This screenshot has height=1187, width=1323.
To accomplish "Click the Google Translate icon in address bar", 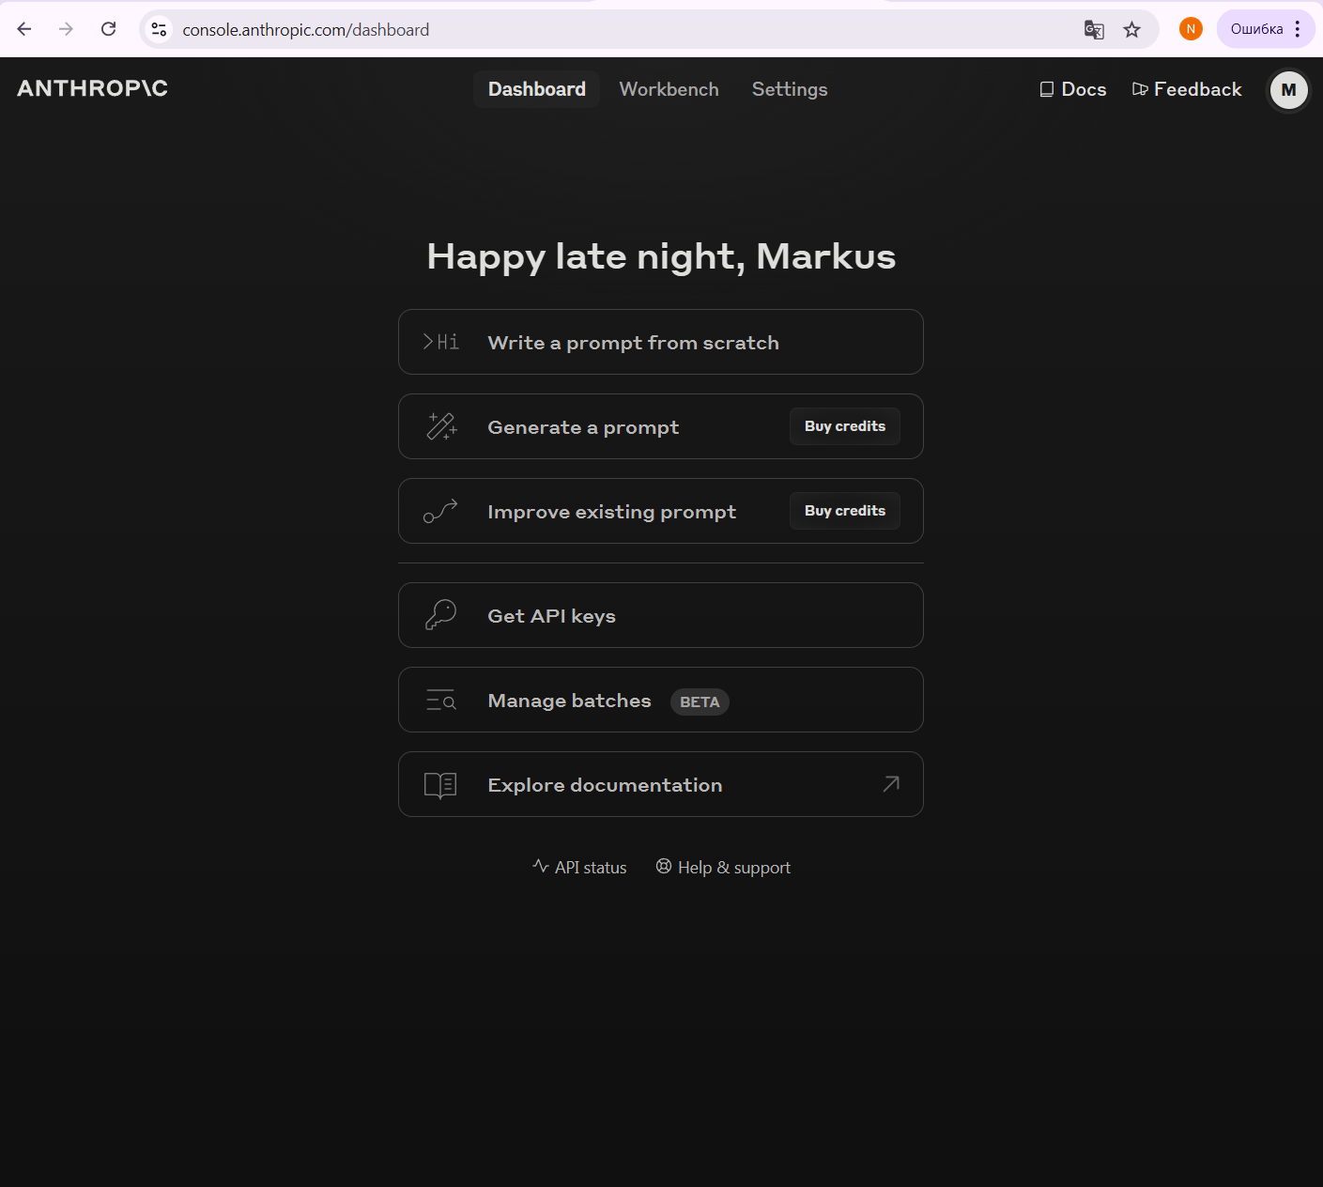I will (x=1094, y=30).
